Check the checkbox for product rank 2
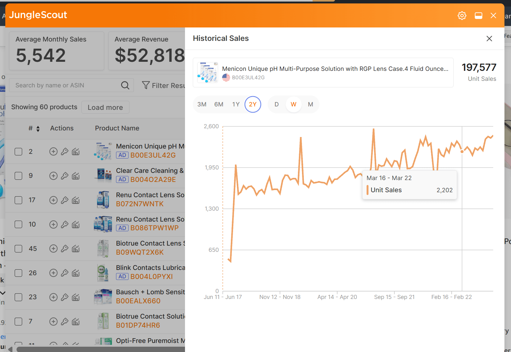This screenshot has width=511, height=352. pyautogui.click(x=18, y=152)
